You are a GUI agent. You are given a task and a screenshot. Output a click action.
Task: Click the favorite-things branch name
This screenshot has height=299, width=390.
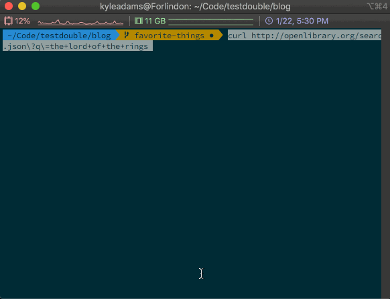(169, 36)
